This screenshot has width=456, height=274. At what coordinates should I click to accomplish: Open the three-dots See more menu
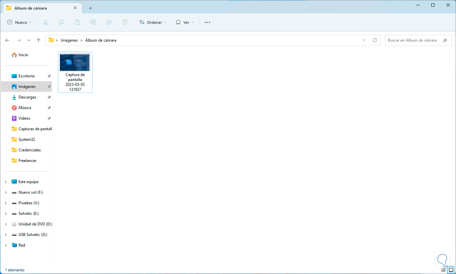(x=207, y=22)
